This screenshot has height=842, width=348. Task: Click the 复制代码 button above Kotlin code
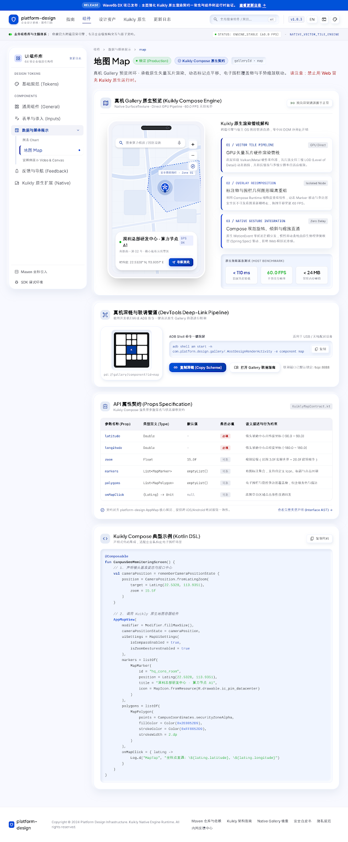(x=320, y=538)
